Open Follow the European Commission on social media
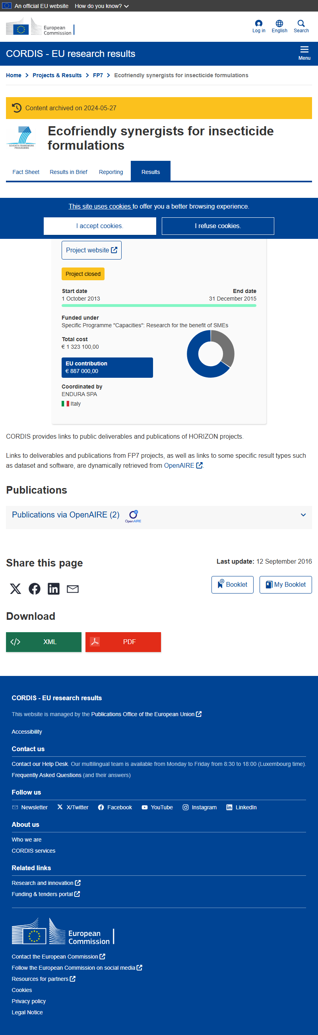 [77, 968]
